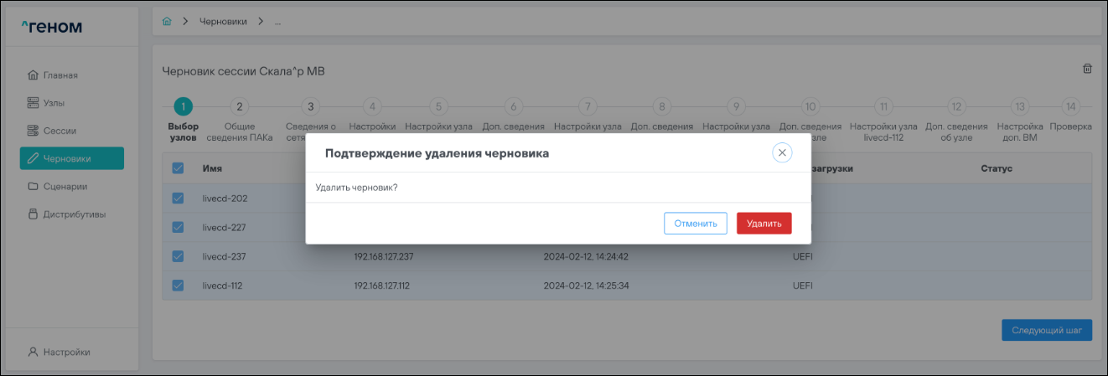
Task: Toggle the select-all checkbox in table header
Action: (178, 168)
